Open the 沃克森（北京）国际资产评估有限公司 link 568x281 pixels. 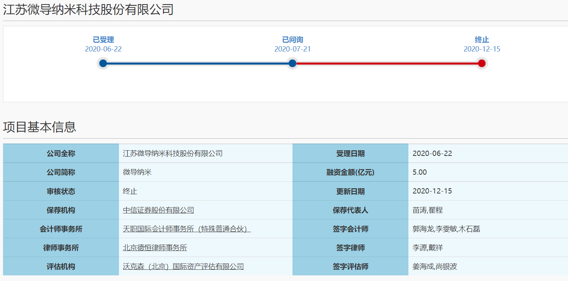(x=183, y=266)
